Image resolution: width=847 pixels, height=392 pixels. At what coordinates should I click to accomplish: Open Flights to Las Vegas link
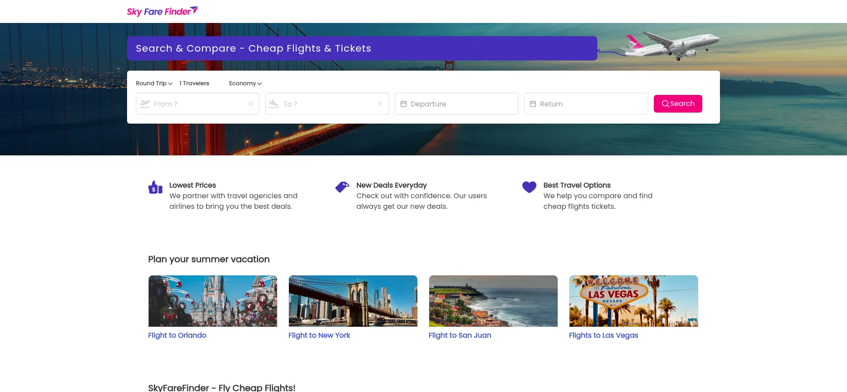(x=603, y=335)
